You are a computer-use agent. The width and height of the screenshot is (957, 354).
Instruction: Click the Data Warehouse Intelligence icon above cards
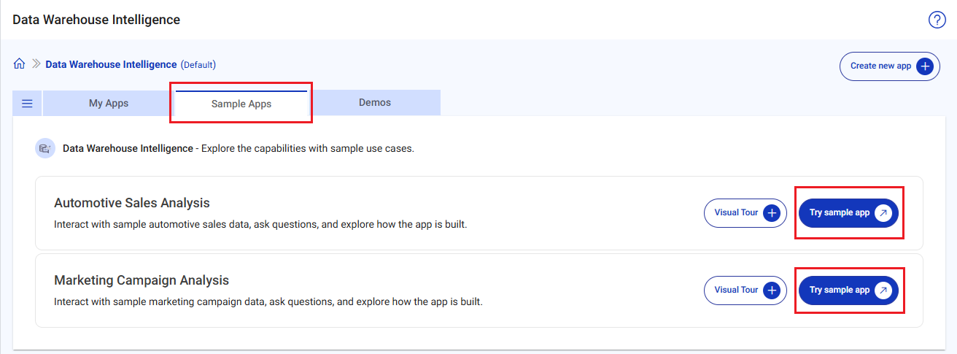tap(45, 148)
